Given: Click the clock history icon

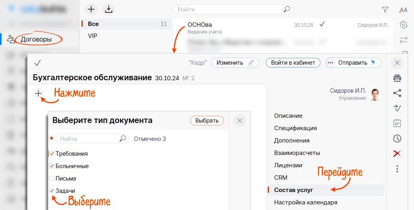Looking at the screenshot, I should (397, 139).
